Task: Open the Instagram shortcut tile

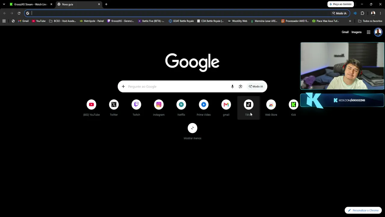Action: tap(159, 108)
